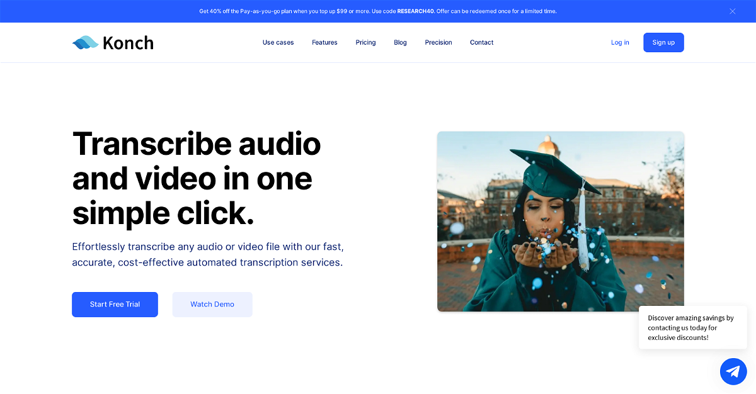Open the Precision page
The height and width of the screenshot is (394, 756).
coord(438,43)
